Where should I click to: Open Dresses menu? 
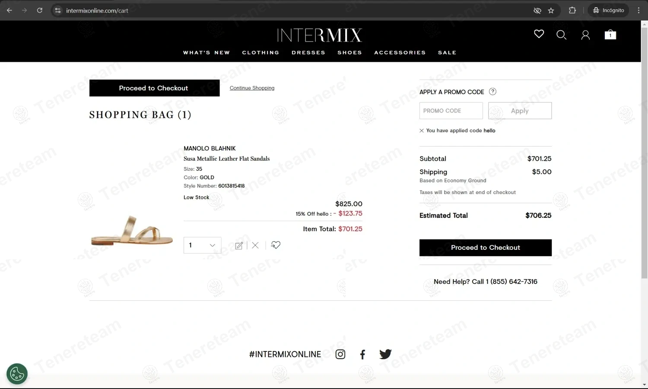click(x=308, y=53)
